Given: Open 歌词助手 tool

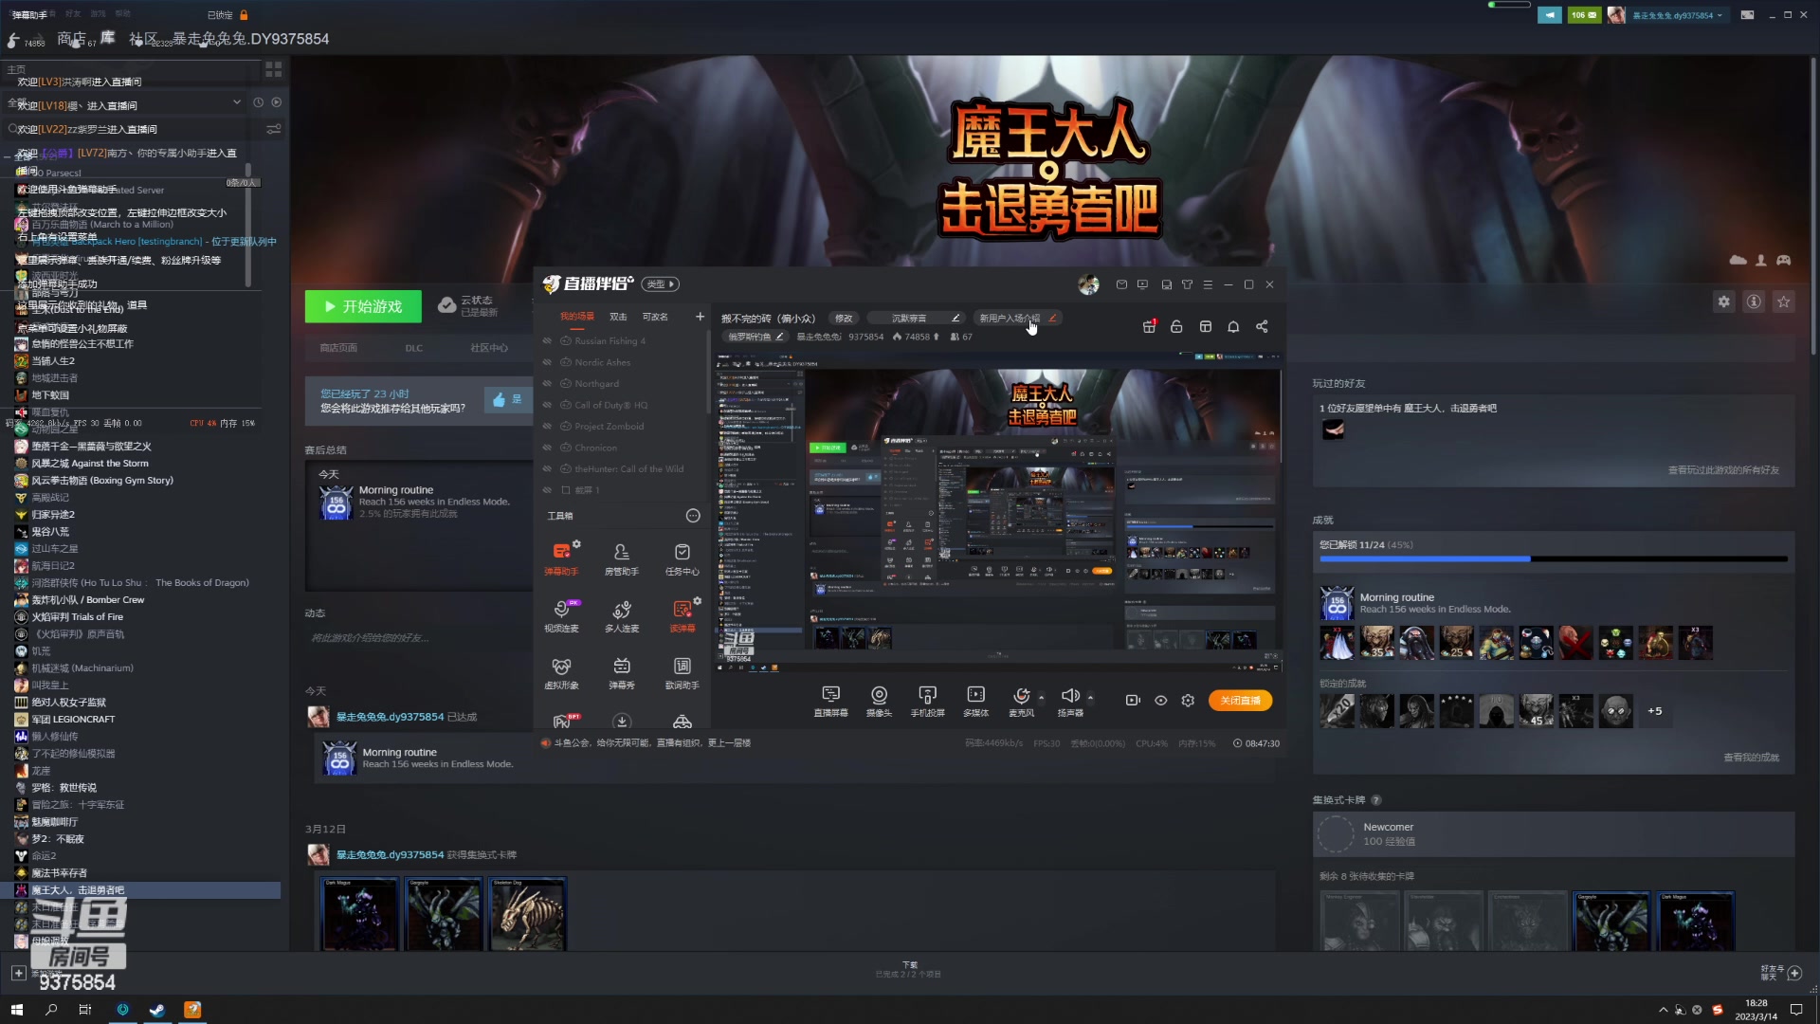Looking at the screenshot, I should click(x=682, y=672).
